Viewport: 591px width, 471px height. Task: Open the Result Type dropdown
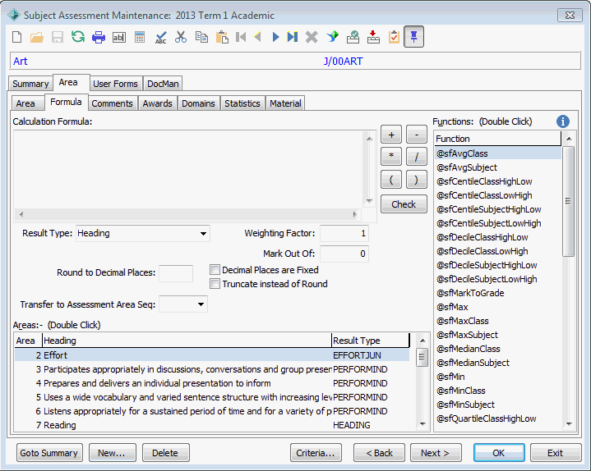pos(203,234)
